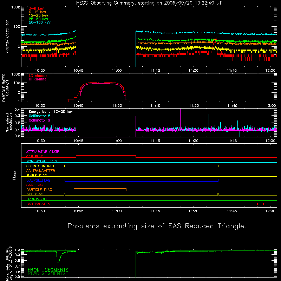Click the BAD_PACKETS flag label

point(38,204)
